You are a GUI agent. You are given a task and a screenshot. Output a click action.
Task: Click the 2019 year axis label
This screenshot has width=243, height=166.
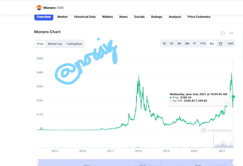pos(166,151)
